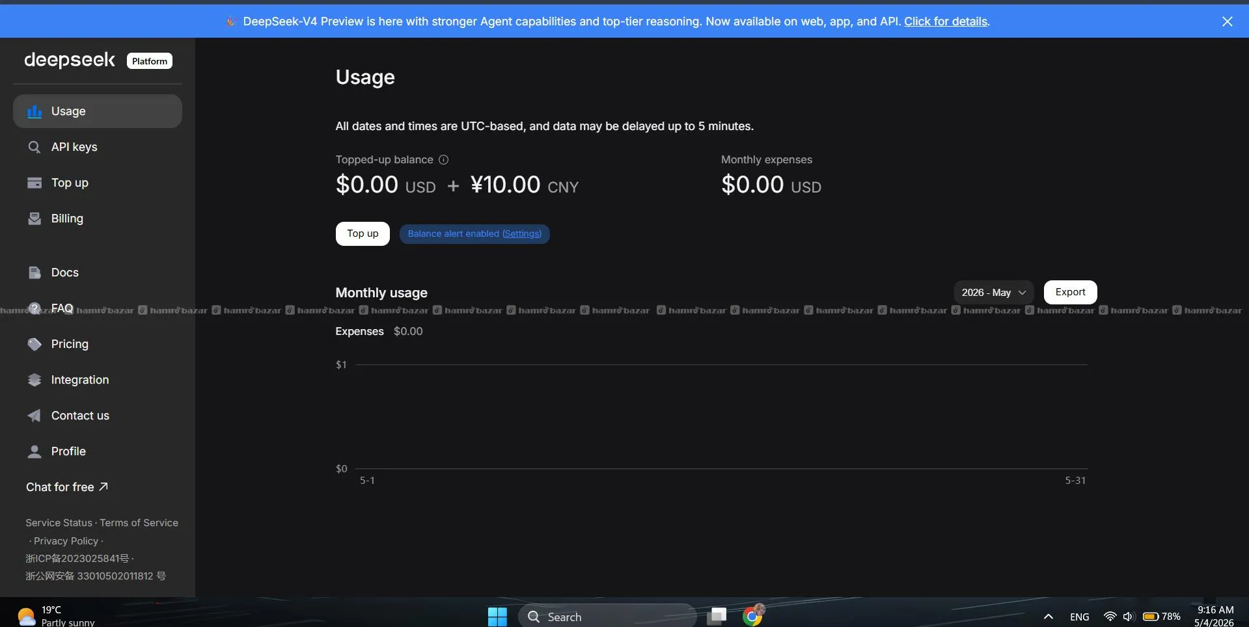Open Service Status link
This screenshot has width=1249, height=627.
(59, 523)
